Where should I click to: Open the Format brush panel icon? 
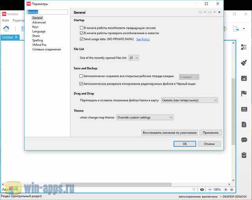244,63
